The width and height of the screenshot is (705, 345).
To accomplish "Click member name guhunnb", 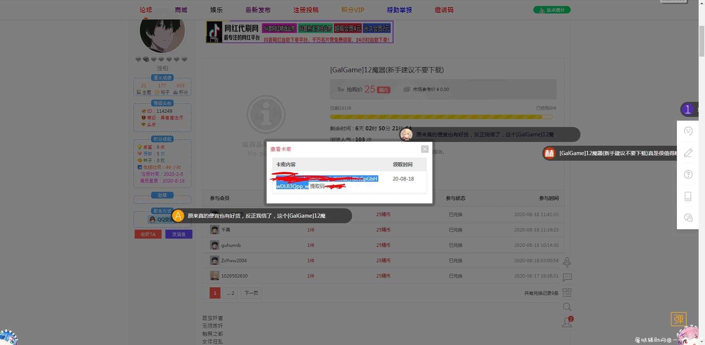I will pos(231,245).
